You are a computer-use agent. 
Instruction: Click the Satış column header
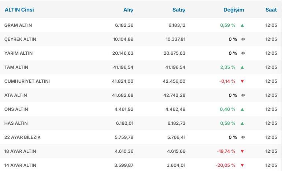(179, 10)
